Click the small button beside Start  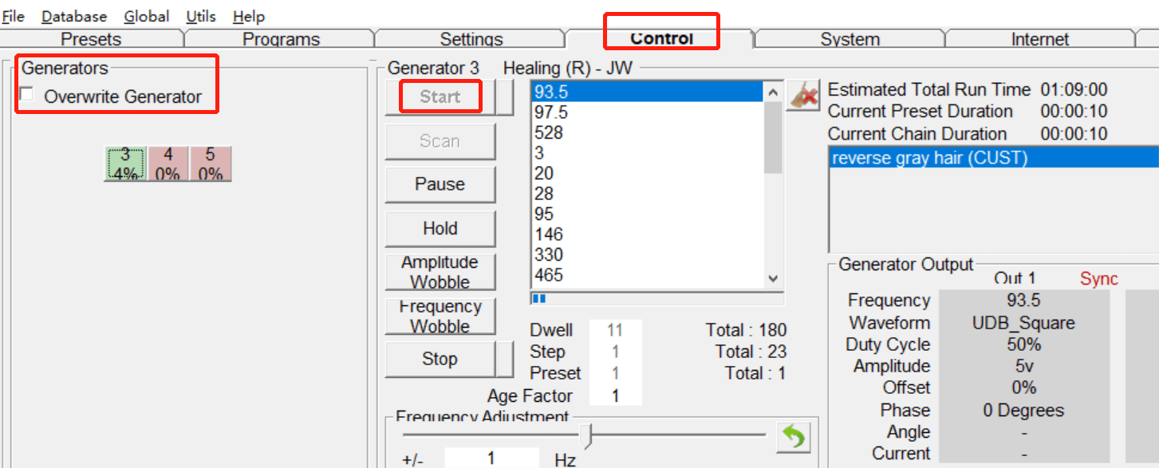pyautogui.click(x=505, y=97)
